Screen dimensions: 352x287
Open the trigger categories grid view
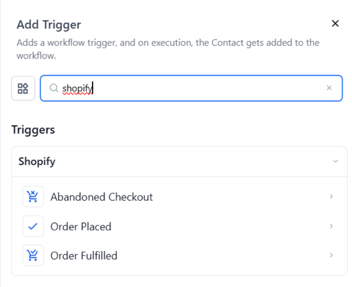(23, 88)
